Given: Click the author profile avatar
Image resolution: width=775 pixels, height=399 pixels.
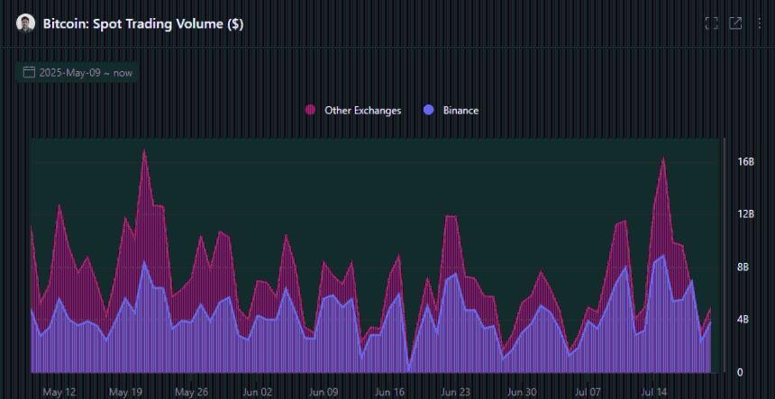Looking at the screenshot, I should 26,23.
